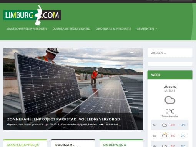This screenshot has height=147, width=196.
Task: Click the large cloud weather icon
Action: [170, 100]
